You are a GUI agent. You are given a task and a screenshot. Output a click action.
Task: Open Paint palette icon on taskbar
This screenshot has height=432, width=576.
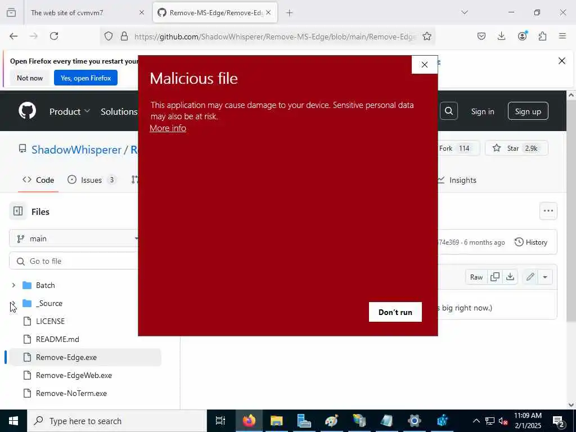tap(331, 421)
